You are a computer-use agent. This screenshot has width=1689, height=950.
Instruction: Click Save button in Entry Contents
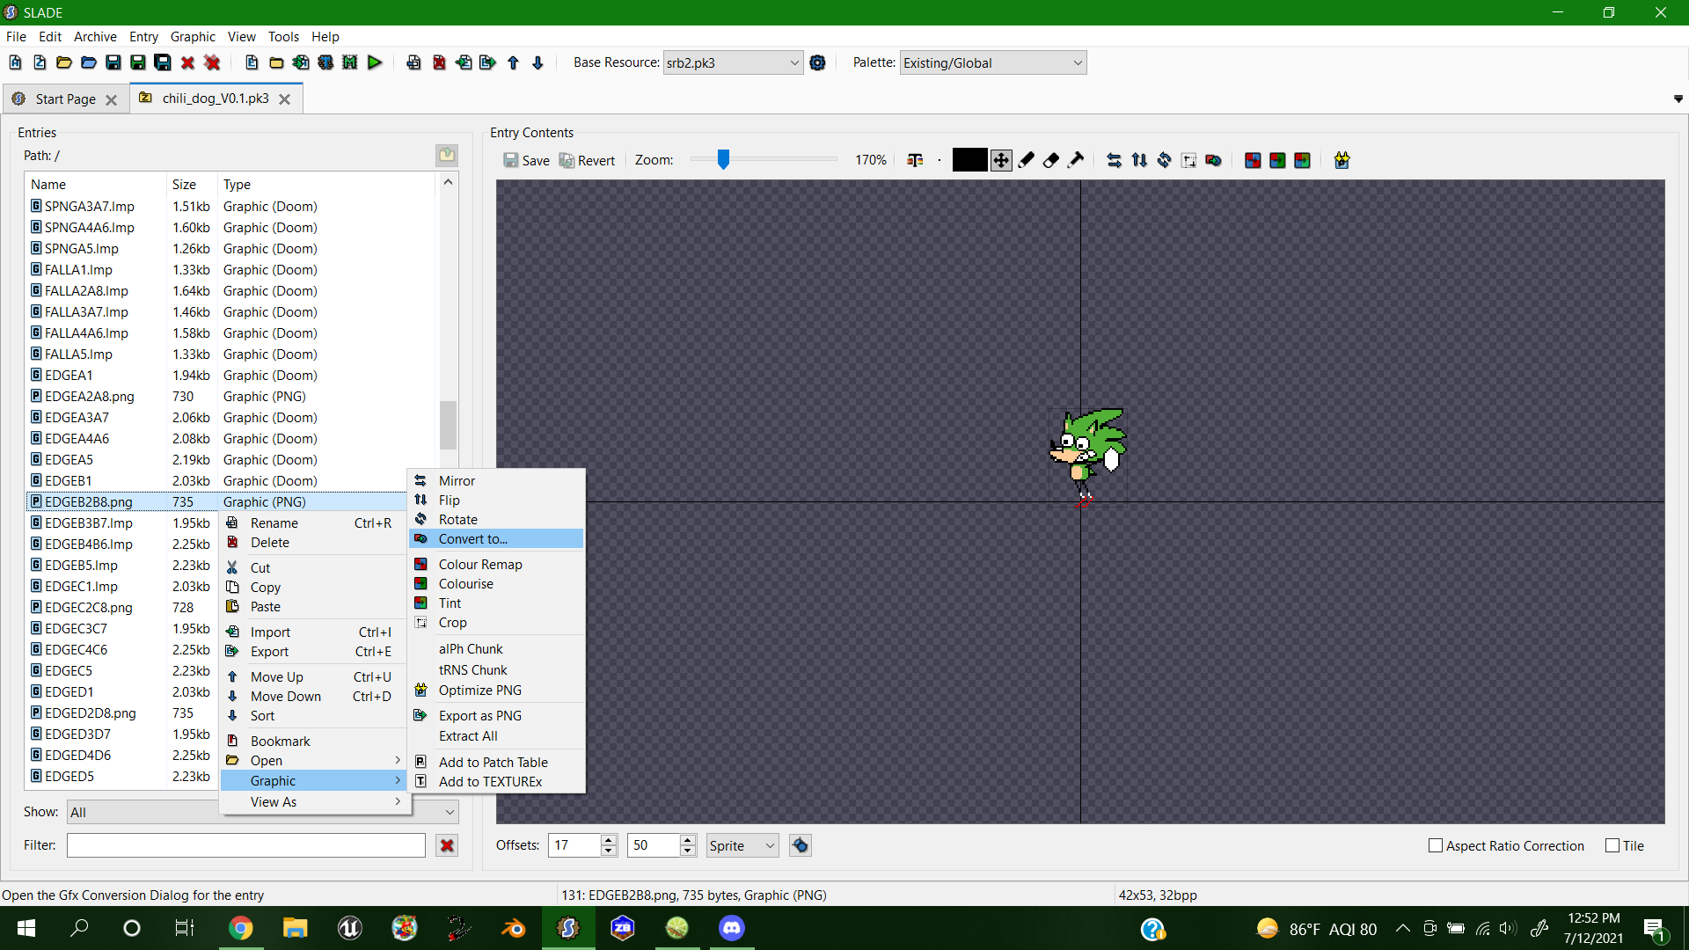[526, 160]
